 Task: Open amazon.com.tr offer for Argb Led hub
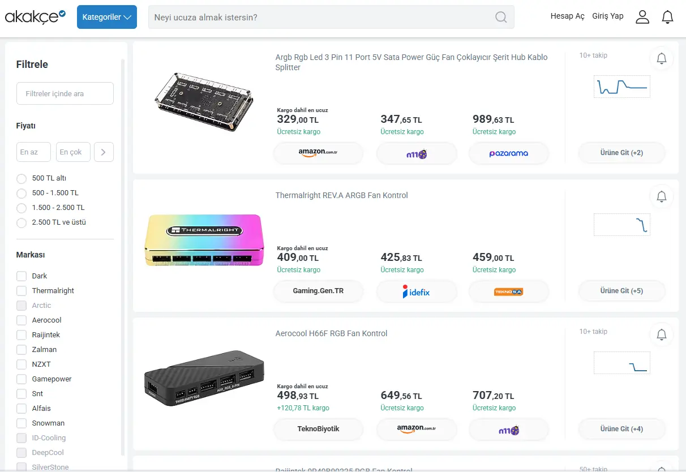(318, 153)
